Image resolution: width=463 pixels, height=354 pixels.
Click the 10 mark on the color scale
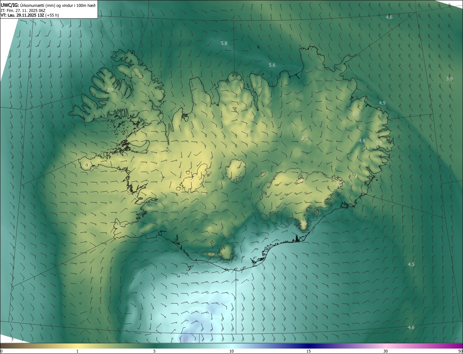point(231,351)
